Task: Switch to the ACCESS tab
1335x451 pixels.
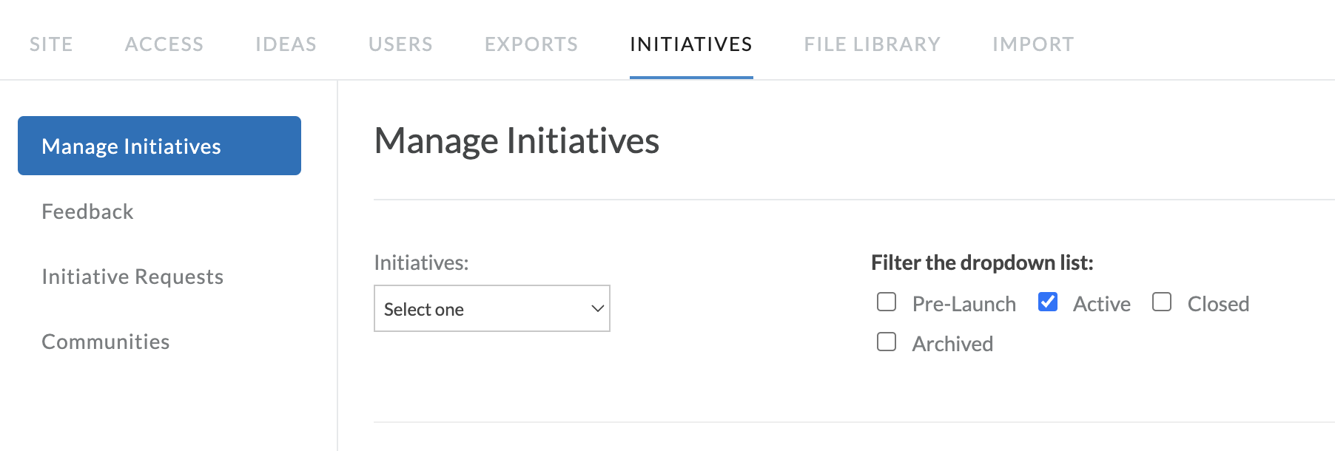Action: (x=164, y=44)
